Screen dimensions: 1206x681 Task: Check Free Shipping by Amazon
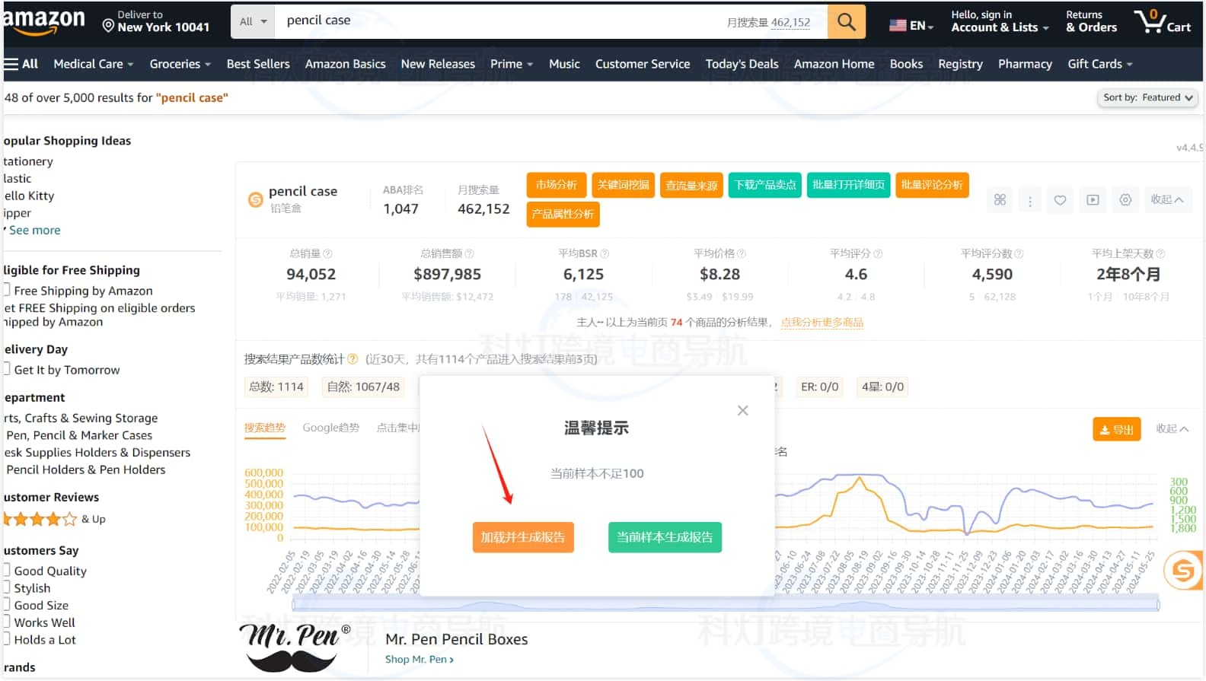[6, 290]
